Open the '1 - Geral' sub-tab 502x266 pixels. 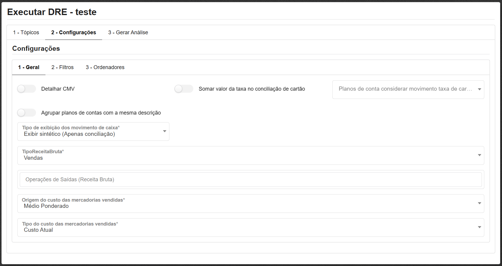pyautogui.click(x=29, y=67)
